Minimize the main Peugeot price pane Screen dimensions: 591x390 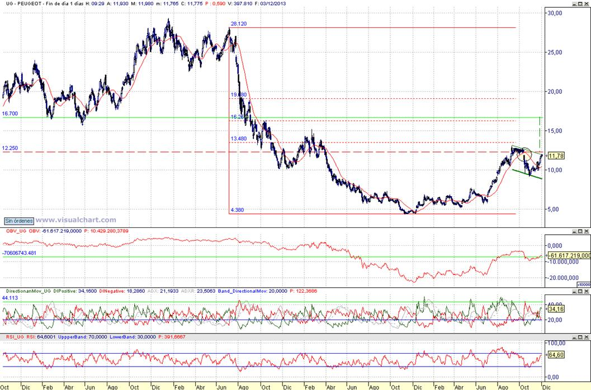pos(574,3)
